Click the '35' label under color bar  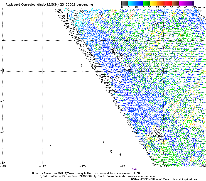pos(171,7)
